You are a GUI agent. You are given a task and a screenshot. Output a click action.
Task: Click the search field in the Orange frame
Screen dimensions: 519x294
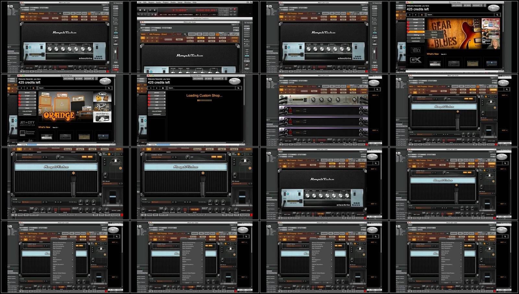point(72,88)
